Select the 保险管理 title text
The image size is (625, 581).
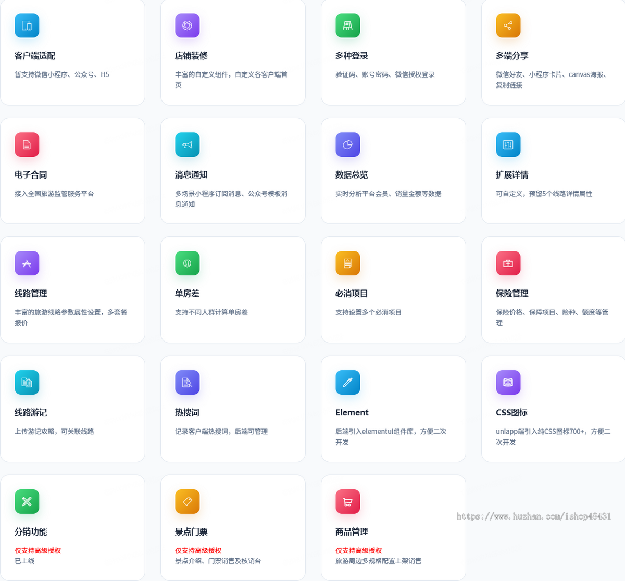click(x=512, y=294)
